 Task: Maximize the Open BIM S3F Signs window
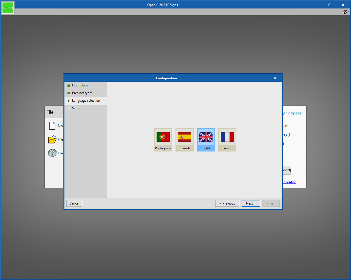tap(330, 5)
